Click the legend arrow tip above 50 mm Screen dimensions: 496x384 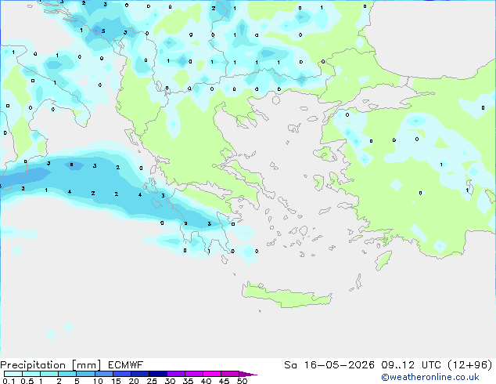[x=248, y=374]
